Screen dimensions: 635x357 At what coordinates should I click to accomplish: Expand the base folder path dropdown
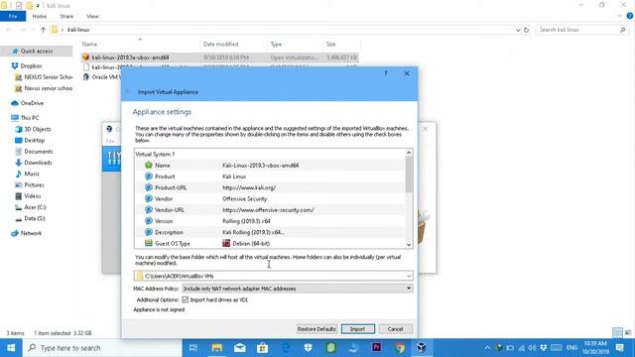pyautogui.click(x=409, y=276)
